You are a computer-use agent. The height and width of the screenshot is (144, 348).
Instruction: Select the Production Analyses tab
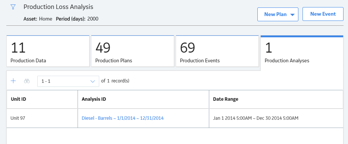click(x=302, y=53)
